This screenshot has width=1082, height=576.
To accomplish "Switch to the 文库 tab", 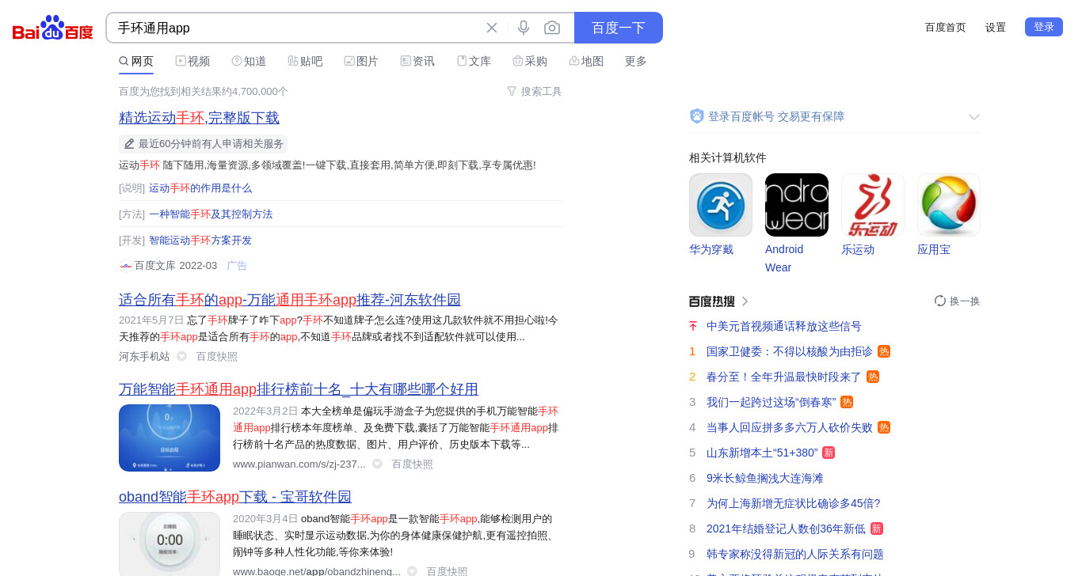I will 474,61.
